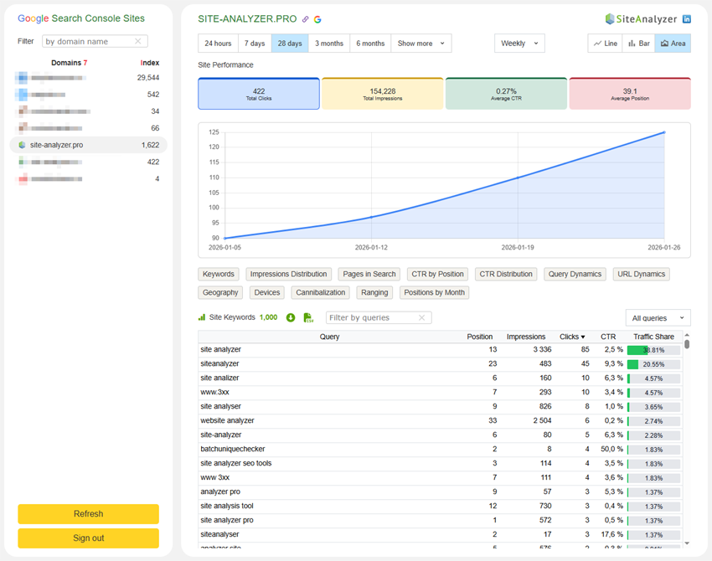Select the Bar chart view
This screenshot has height=561, width=712.
640,42
